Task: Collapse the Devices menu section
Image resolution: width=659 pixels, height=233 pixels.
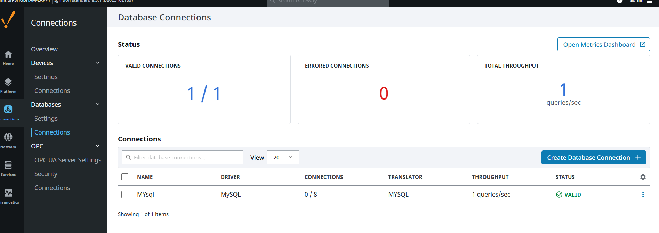Action: pyautogui.click(x=98, y=63)
